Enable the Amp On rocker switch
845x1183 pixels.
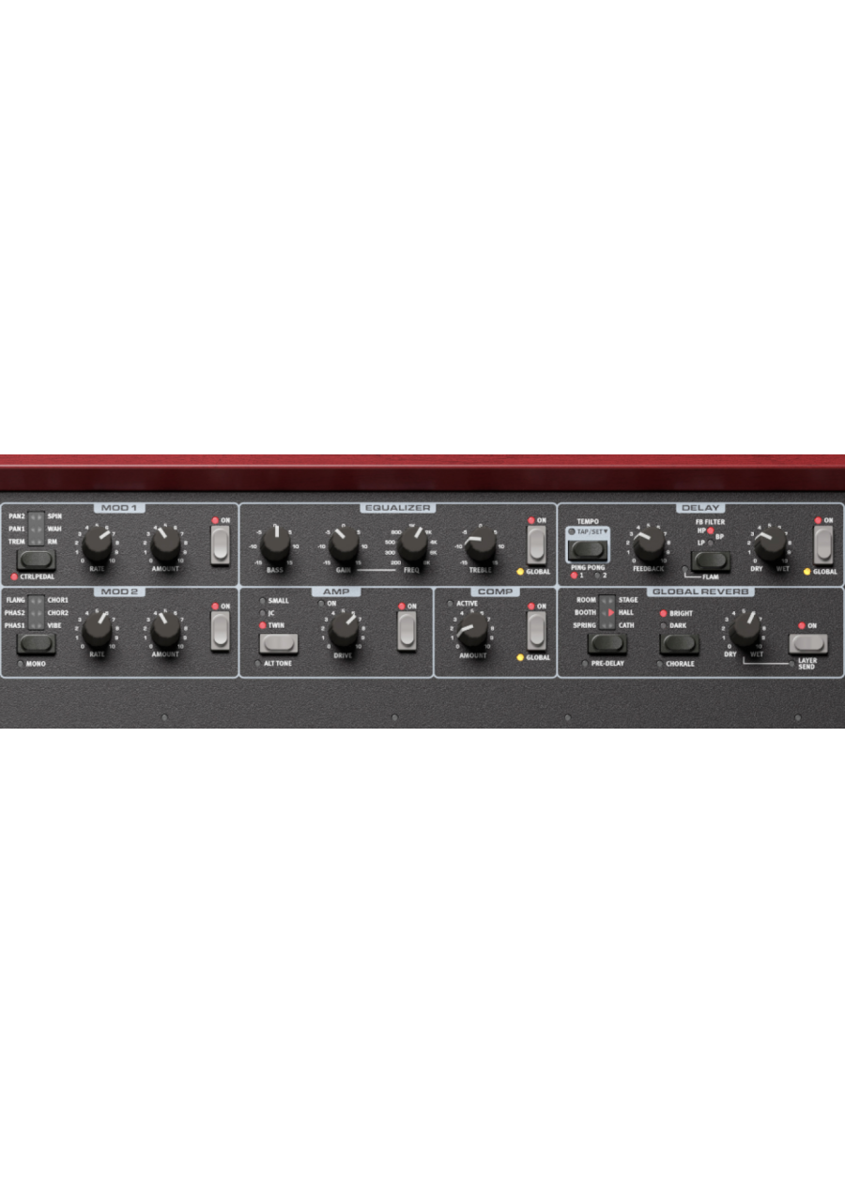coord(407,631)
